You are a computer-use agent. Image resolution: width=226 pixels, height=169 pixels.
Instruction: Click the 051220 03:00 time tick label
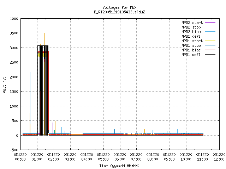tap(70, 157)
